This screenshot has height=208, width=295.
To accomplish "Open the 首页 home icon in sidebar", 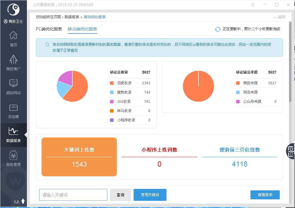I will 13,36.
